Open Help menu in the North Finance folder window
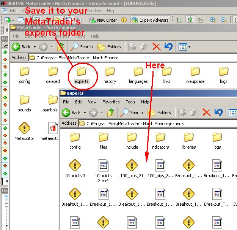Screen dimensions: 237x230 click(x=95, y=36)
